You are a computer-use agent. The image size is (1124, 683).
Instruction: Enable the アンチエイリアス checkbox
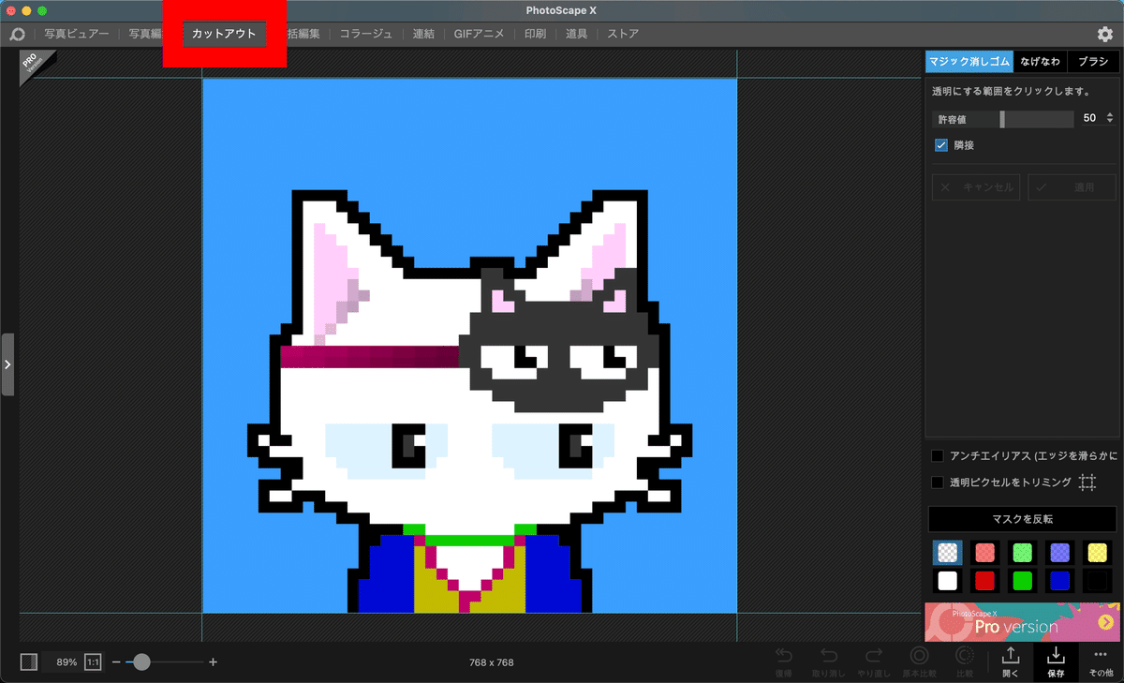[938, 456]
